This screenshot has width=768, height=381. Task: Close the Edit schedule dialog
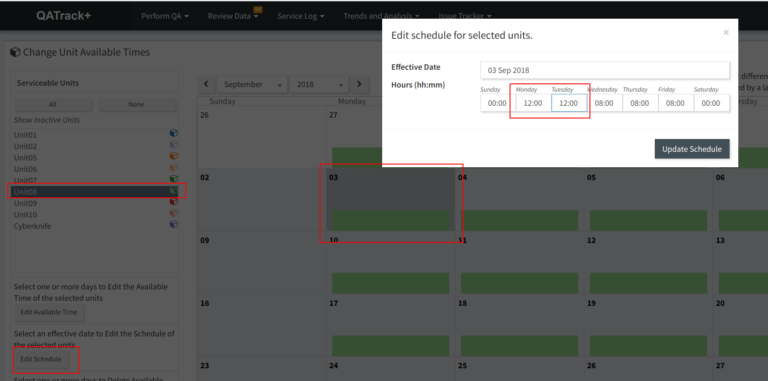[x=726, y=32]
